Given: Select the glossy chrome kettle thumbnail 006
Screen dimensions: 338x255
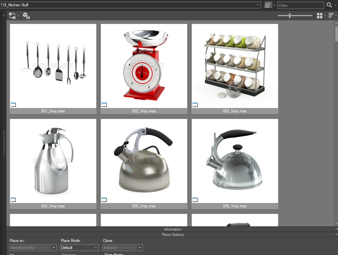Looking at the screenshot, I should point(235,161).
